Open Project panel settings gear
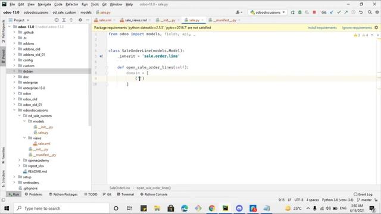 pos(80,20)
